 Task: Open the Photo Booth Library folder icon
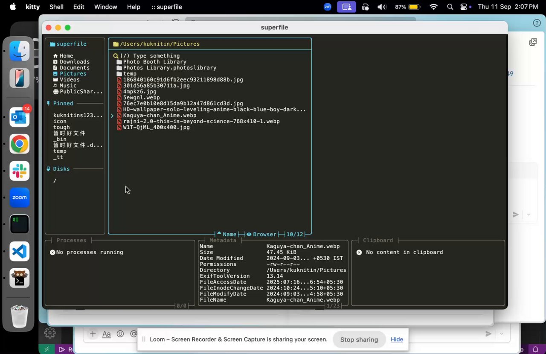pos(119,62)
